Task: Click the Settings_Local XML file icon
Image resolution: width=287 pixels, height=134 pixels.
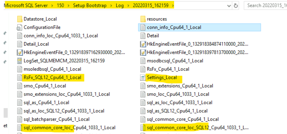Action: [x=143, y=78]
